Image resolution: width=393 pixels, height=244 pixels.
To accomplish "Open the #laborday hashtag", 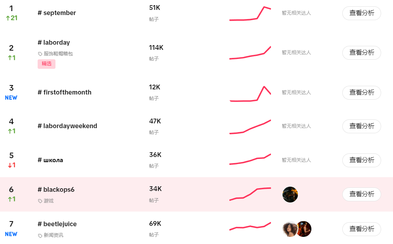I will [54, 42].
